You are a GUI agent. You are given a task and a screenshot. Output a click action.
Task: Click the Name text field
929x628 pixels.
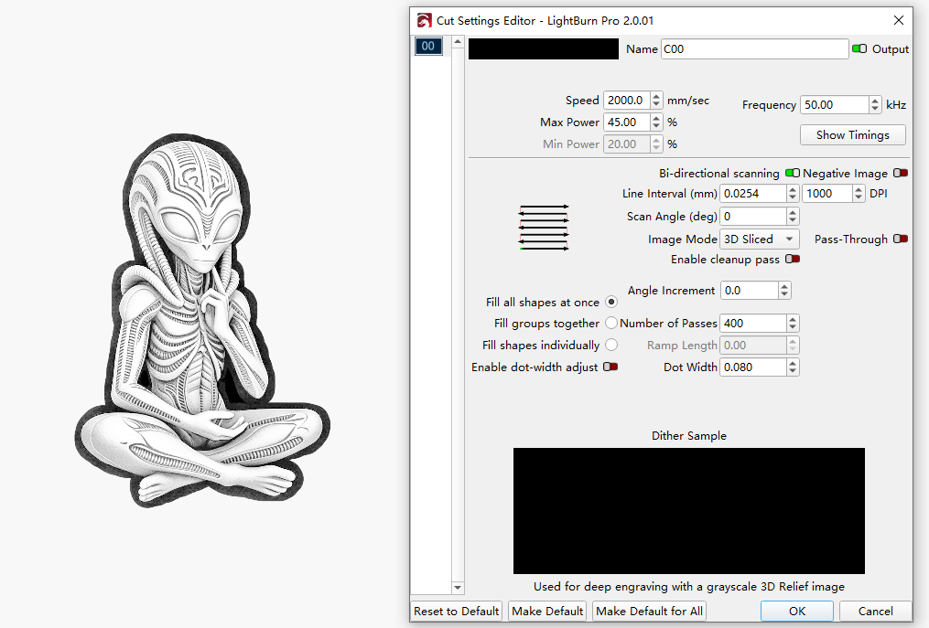[755, 49]
